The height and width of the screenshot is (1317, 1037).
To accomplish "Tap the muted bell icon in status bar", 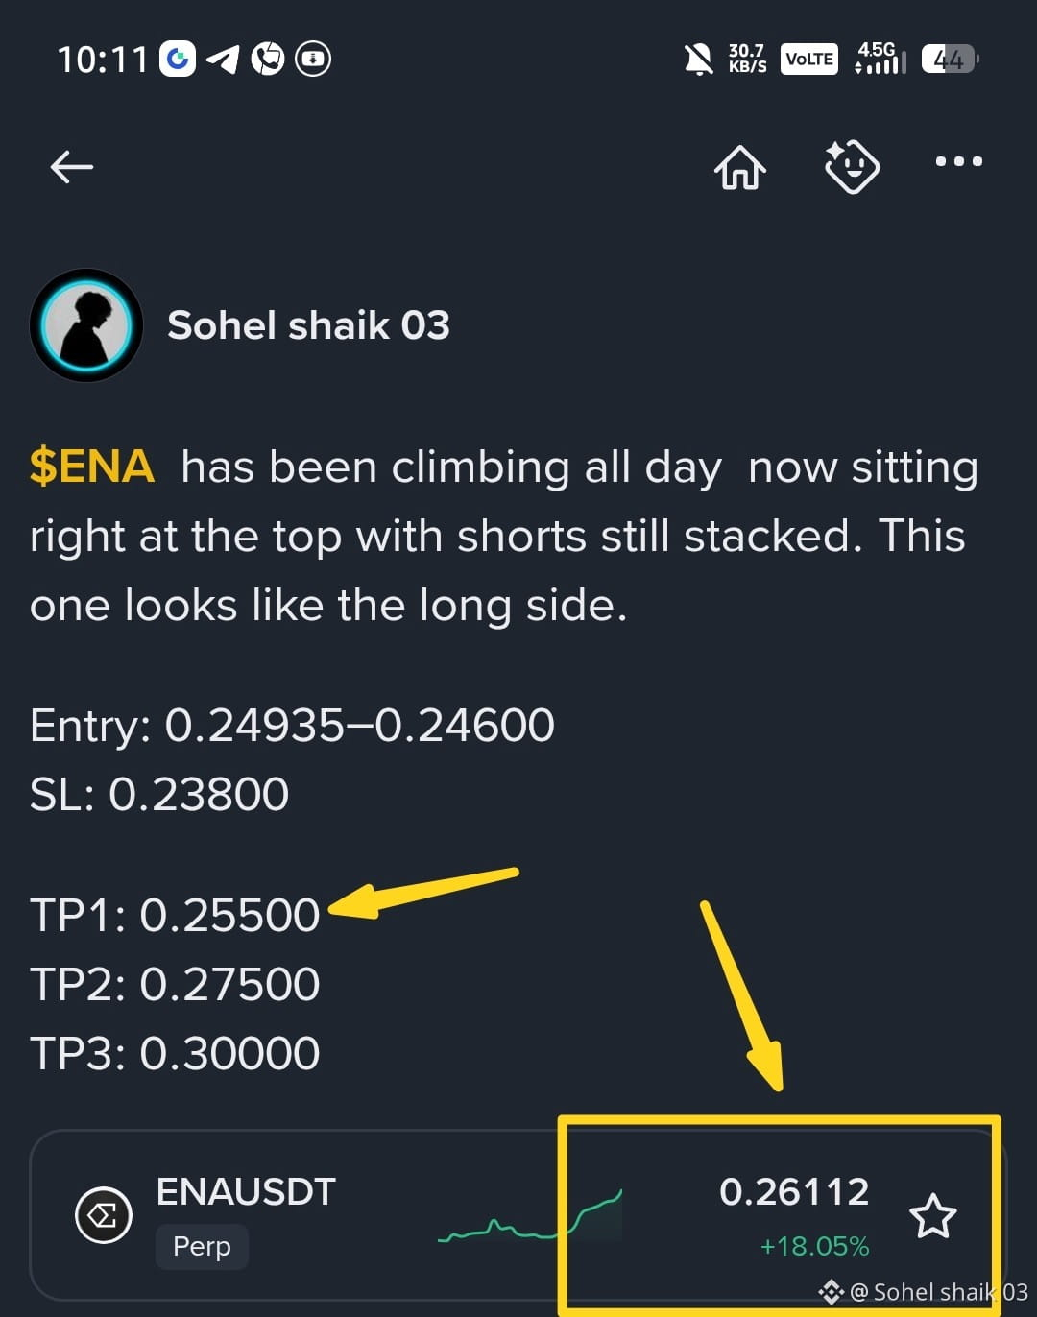I will pos(698,60).
